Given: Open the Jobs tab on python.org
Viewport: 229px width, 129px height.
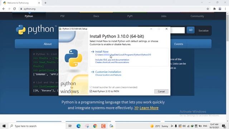Looking at the screenshot, I should 164,16.
